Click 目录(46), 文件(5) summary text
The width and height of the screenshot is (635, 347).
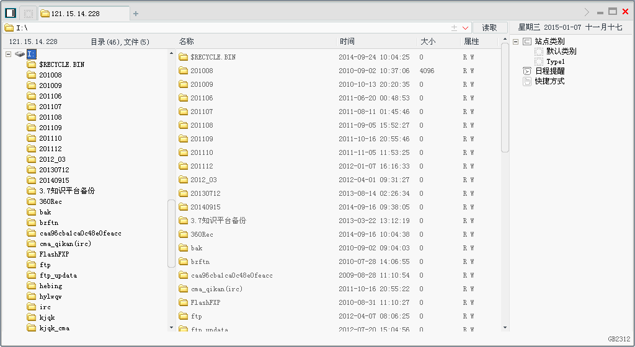click(120, 42)
